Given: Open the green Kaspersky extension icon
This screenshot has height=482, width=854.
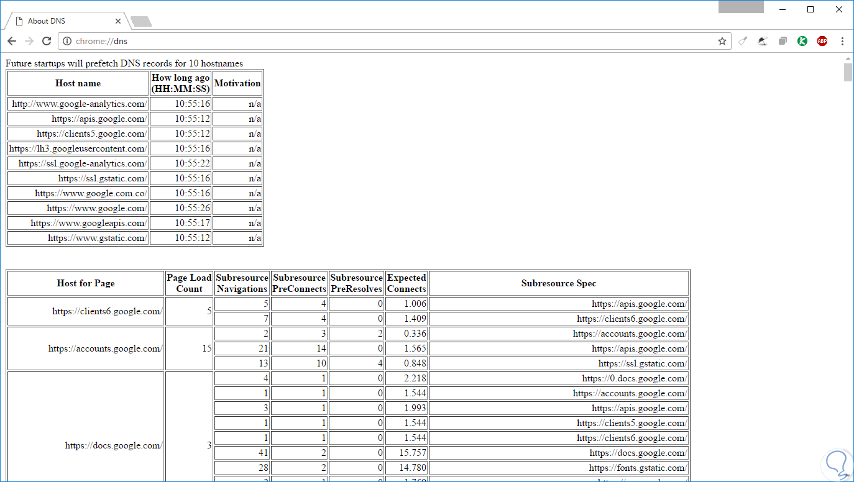Looking at the screenshot, I should pos(802,41).
